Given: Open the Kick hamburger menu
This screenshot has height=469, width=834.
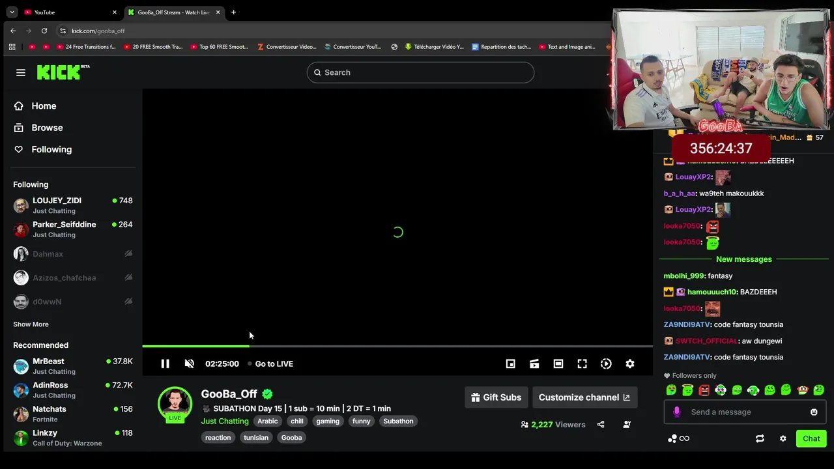Looking at the screenshot, I should coord(21,72).
